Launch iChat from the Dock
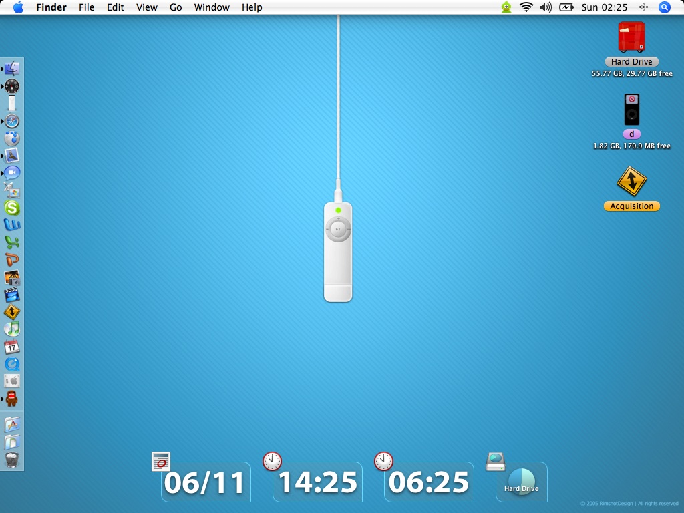The image size is (684, 513). coord(12,173)
